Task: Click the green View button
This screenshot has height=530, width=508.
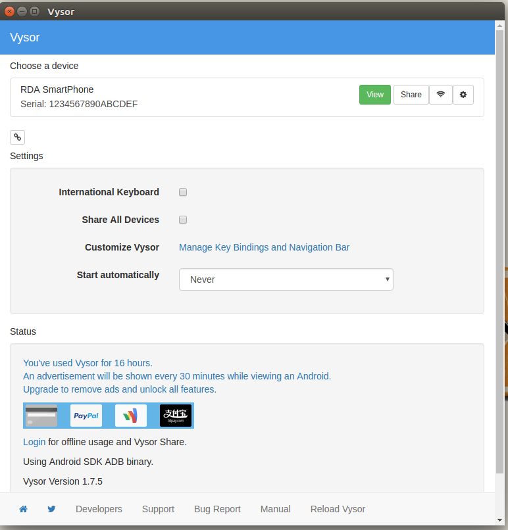Action: click(x=375, y=95)
